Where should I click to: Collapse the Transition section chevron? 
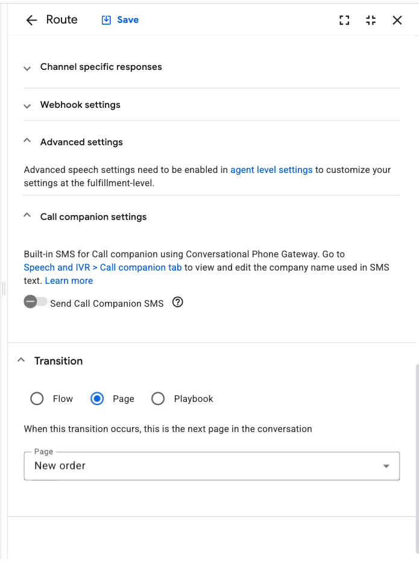(x=21, y=360)
